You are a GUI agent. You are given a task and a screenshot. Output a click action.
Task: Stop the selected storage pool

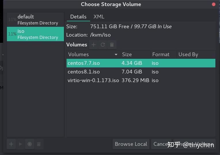point(30,144)
